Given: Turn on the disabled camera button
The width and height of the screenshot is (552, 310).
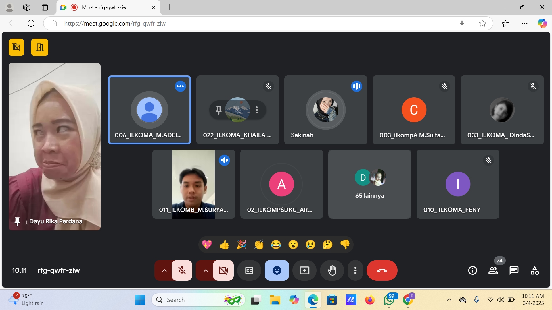Looking at the screenshot, I should click(223, 270).
